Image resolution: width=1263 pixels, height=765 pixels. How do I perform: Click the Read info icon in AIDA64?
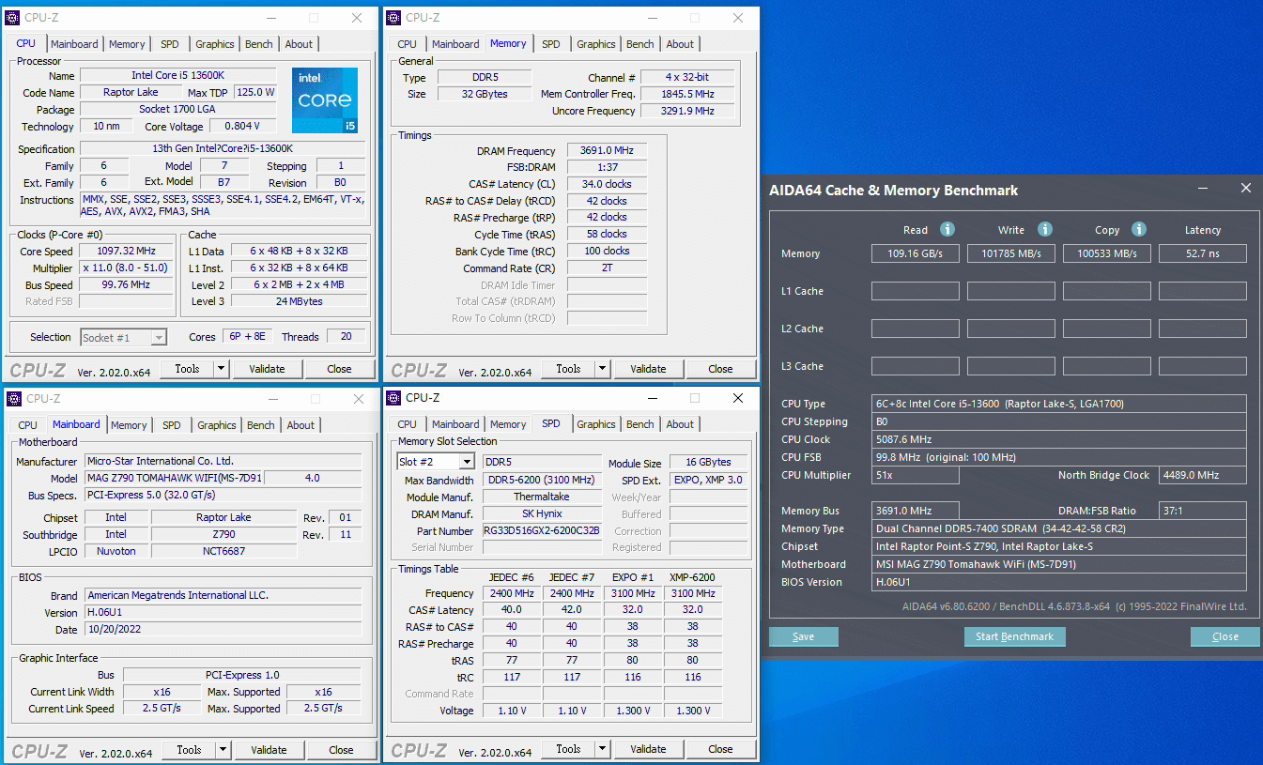947,229
